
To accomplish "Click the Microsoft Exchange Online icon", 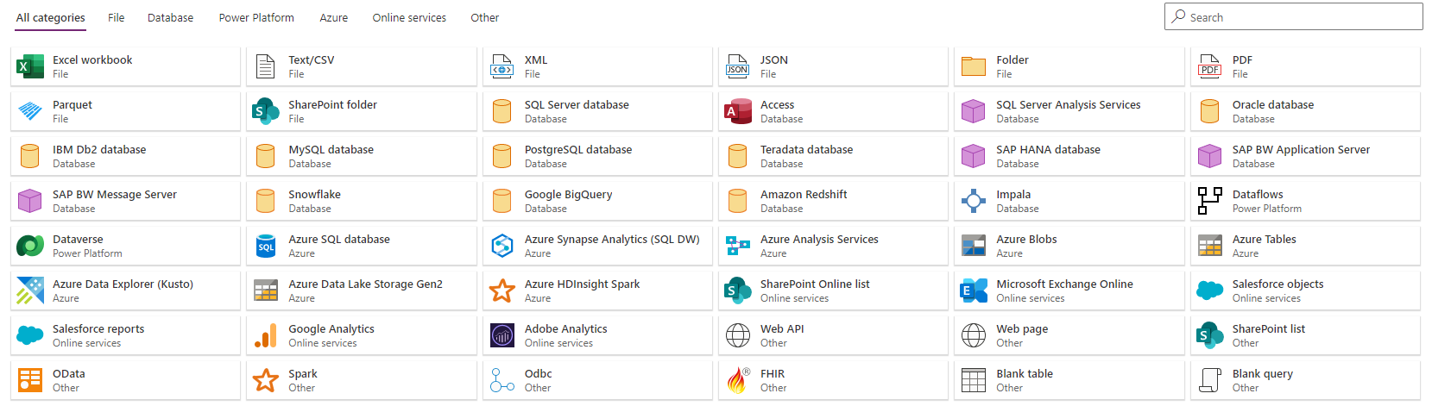I will [974, 290].
